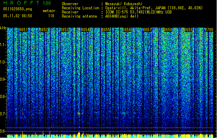The height and width of the screenshot is (138, 217).
Task: Click the 0655 time marker
Action: 106,30
